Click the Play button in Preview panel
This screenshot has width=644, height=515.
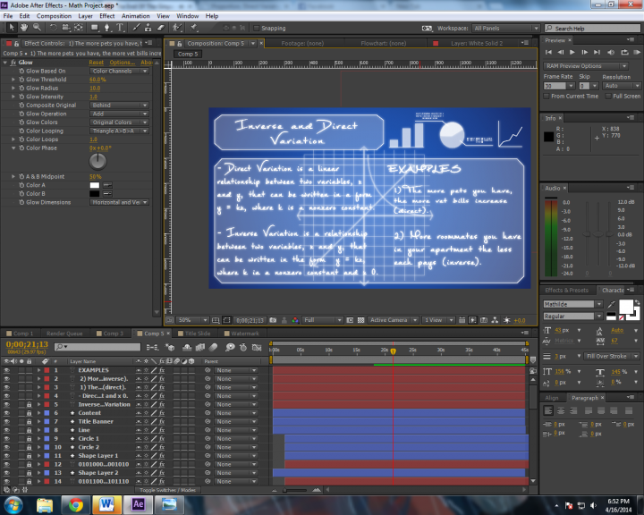pyautogui.click(x=572, y=52)
